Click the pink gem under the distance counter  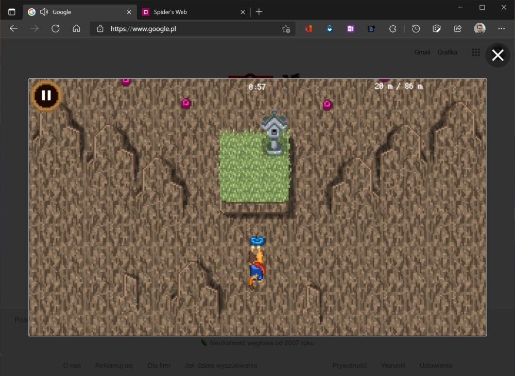(327, 104)
